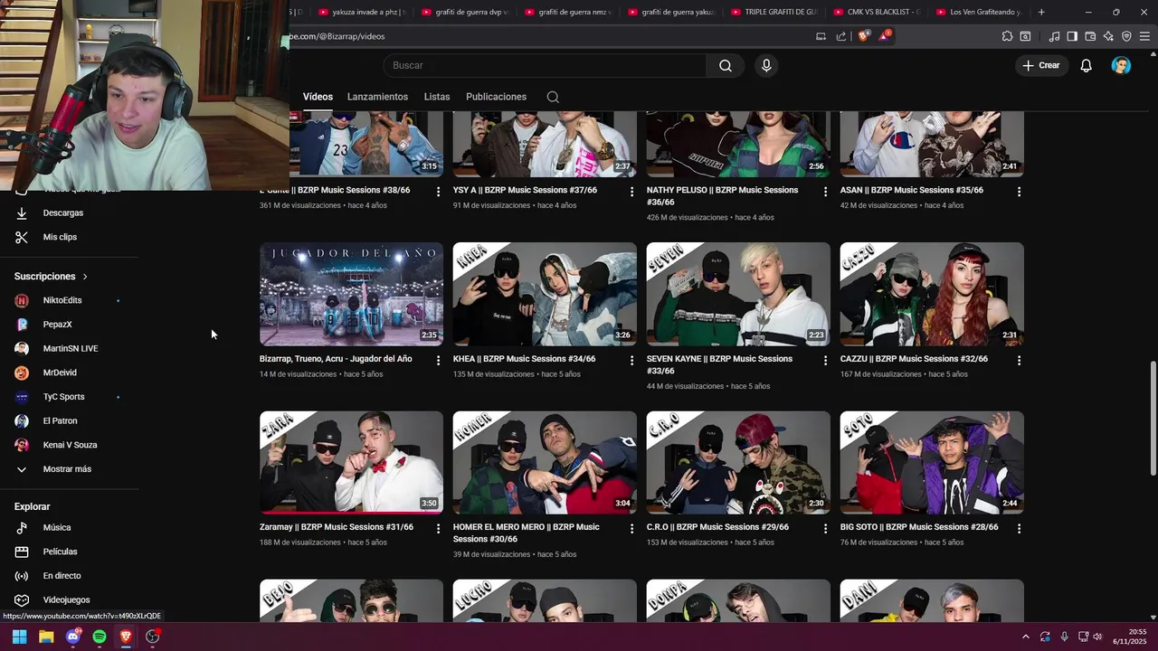
Task: Open the new tab plus button
Action: [x=1041, y=12]
